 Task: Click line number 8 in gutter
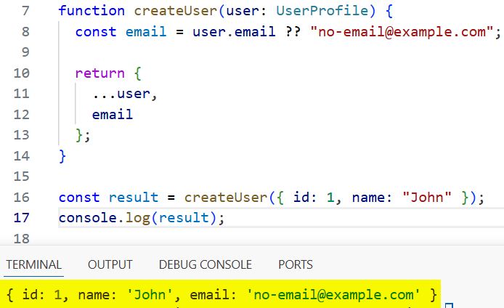point(25,32)
